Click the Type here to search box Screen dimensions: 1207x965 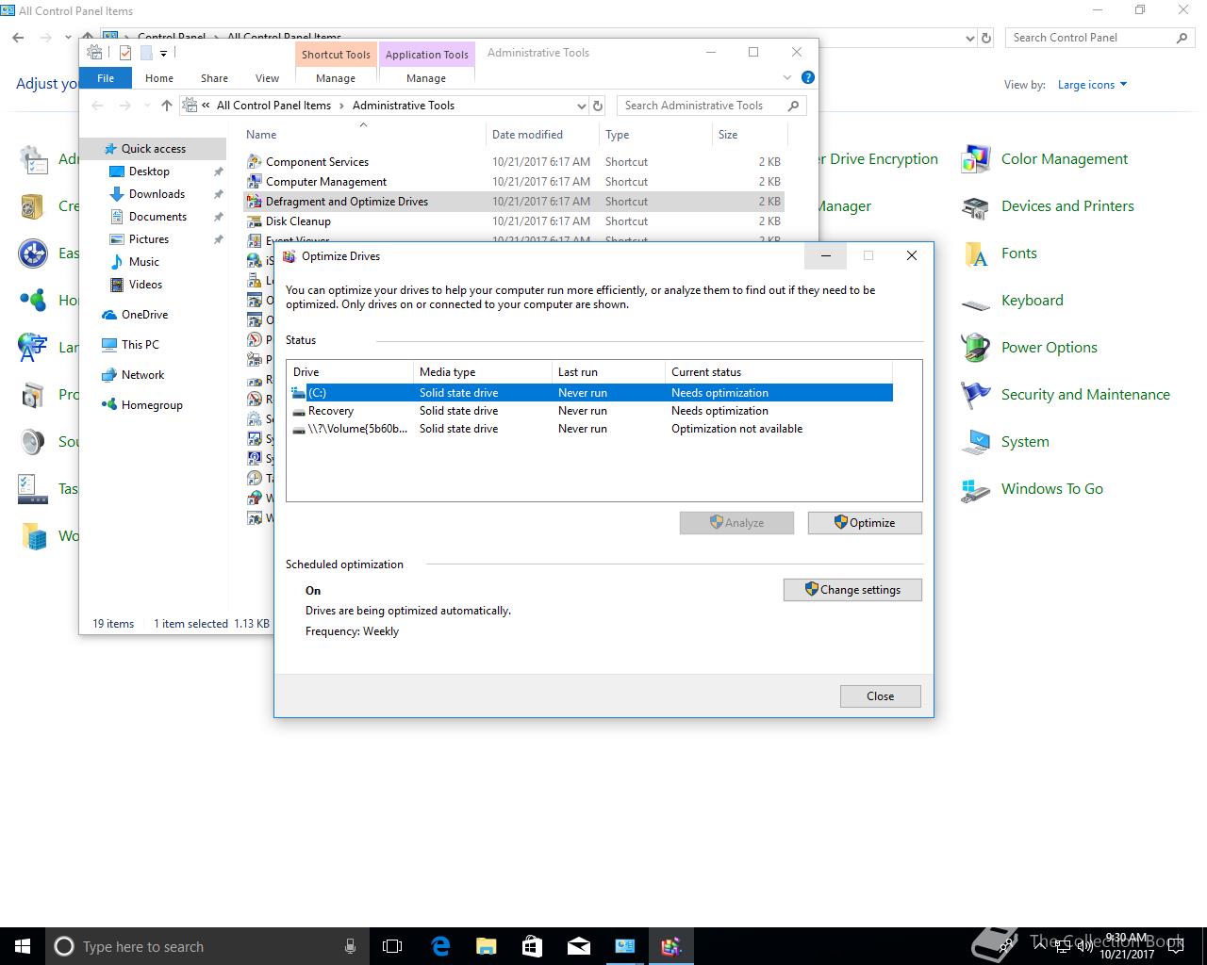(207, 946)
